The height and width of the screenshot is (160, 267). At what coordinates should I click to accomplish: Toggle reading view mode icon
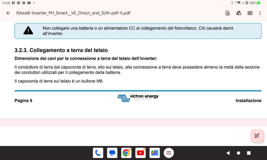click(x=250, y=13)
